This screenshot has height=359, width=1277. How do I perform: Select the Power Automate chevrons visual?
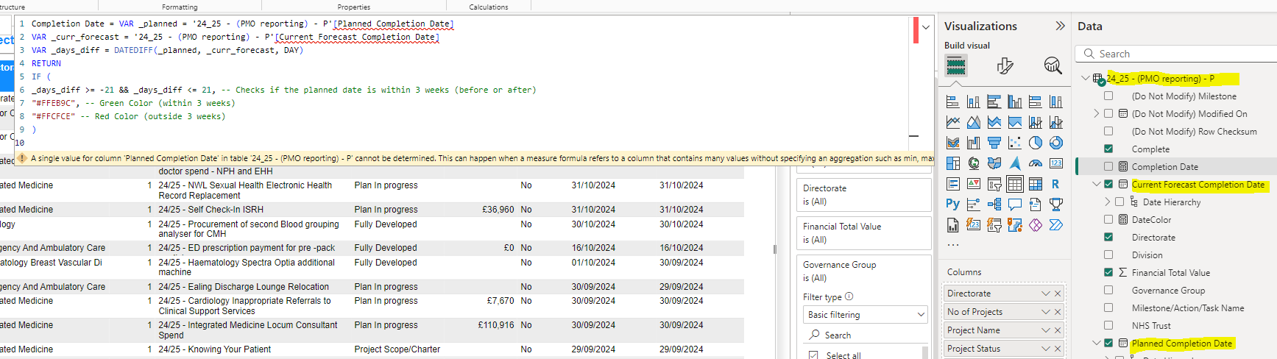[1055, 224]
